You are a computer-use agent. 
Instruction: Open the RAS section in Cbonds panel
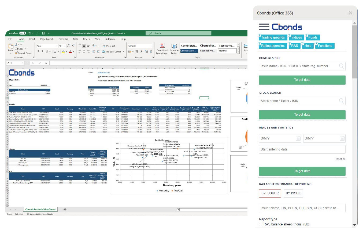(x=294, y=46)
